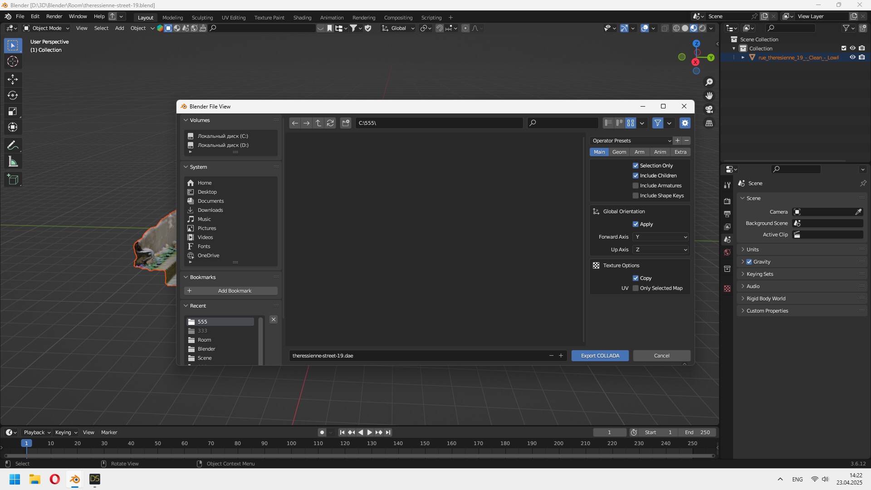The height and width of the screenshot is (490, 871).
Task: Enable Include Armatures checkbox
Action: point(636,186)
